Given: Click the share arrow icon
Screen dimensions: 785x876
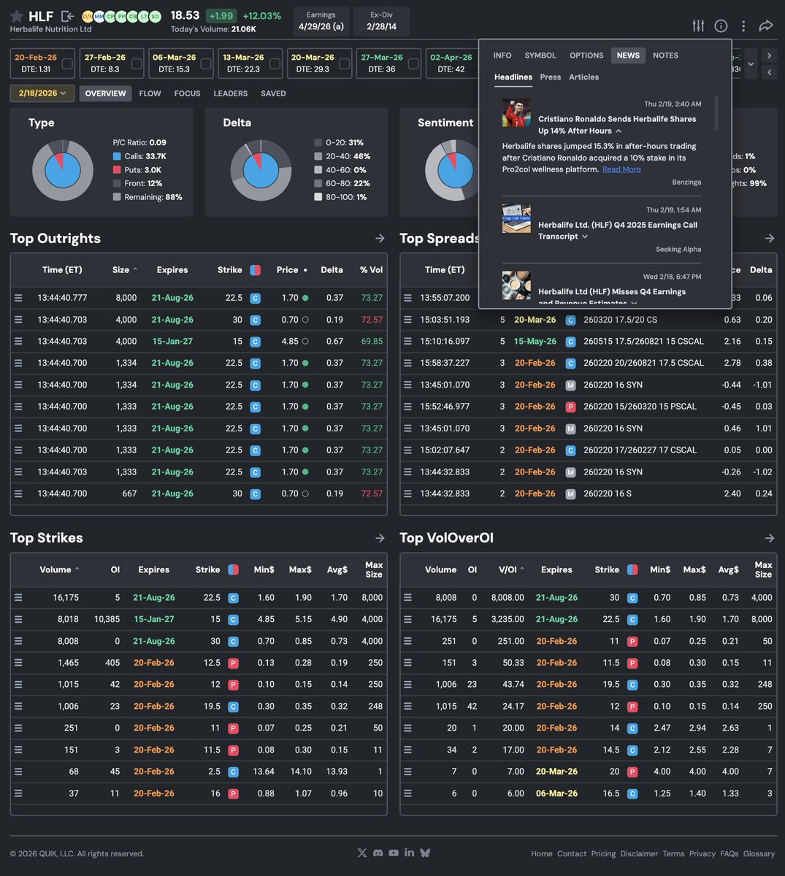Looking at the screenshot, I should click(765, 26).
